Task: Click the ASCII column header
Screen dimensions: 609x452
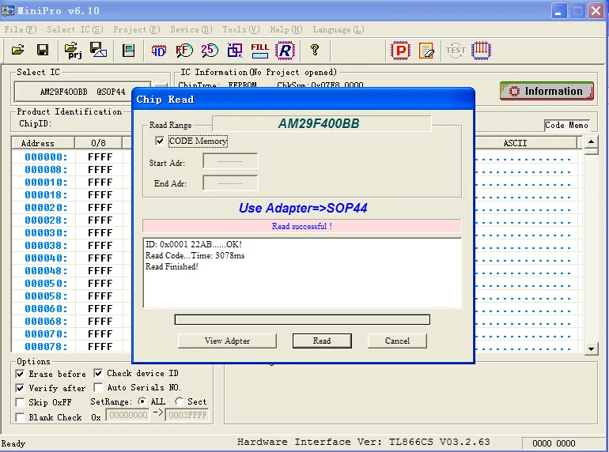Action: 515,143
